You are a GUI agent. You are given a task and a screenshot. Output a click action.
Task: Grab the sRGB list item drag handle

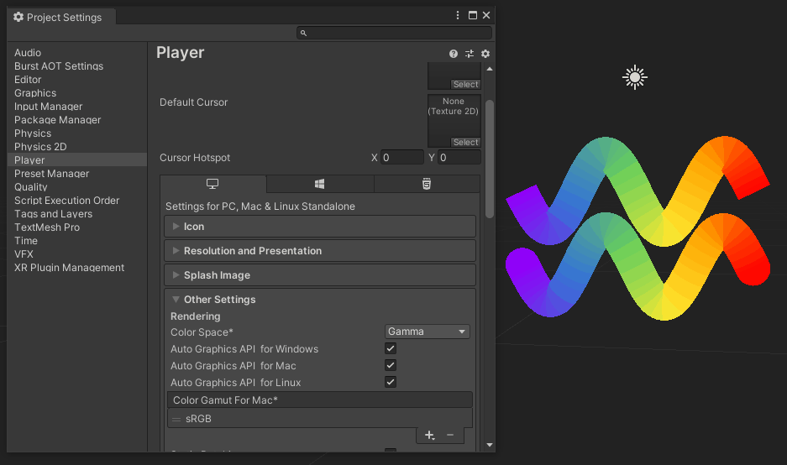point(176,419)
